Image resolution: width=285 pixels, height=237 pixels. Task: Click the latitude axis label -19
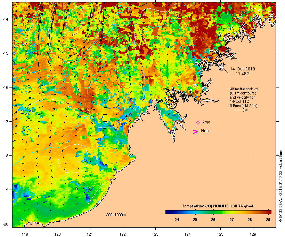point(6,190)
